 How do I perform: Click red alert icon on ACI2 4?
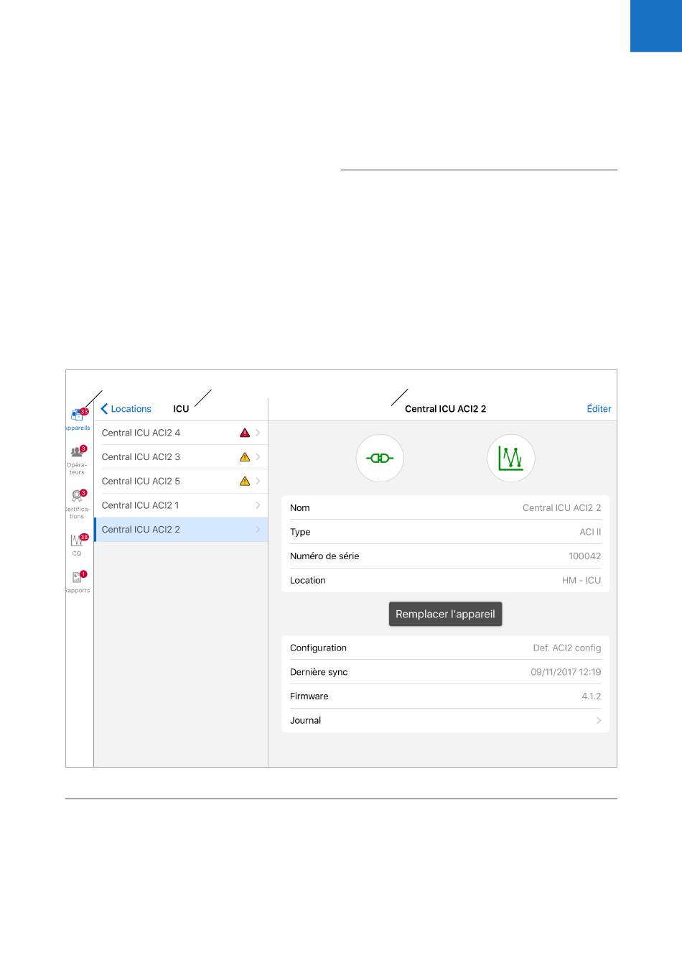click(245, 433)
